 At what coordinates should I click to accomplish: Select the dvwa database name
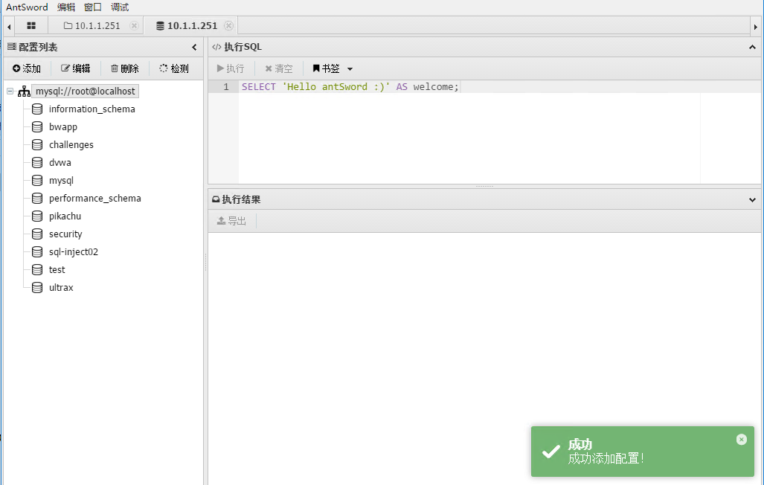60,163
